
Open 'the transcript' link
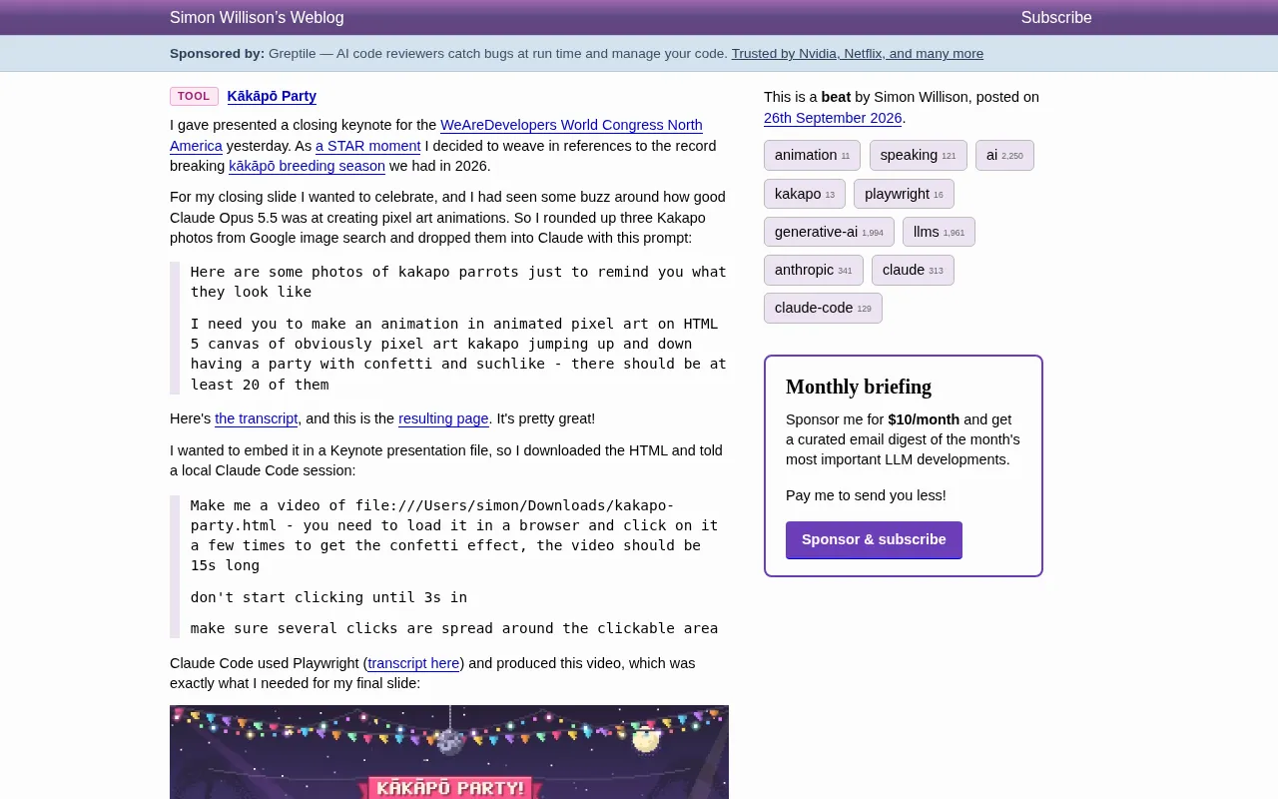click(257, 418)
